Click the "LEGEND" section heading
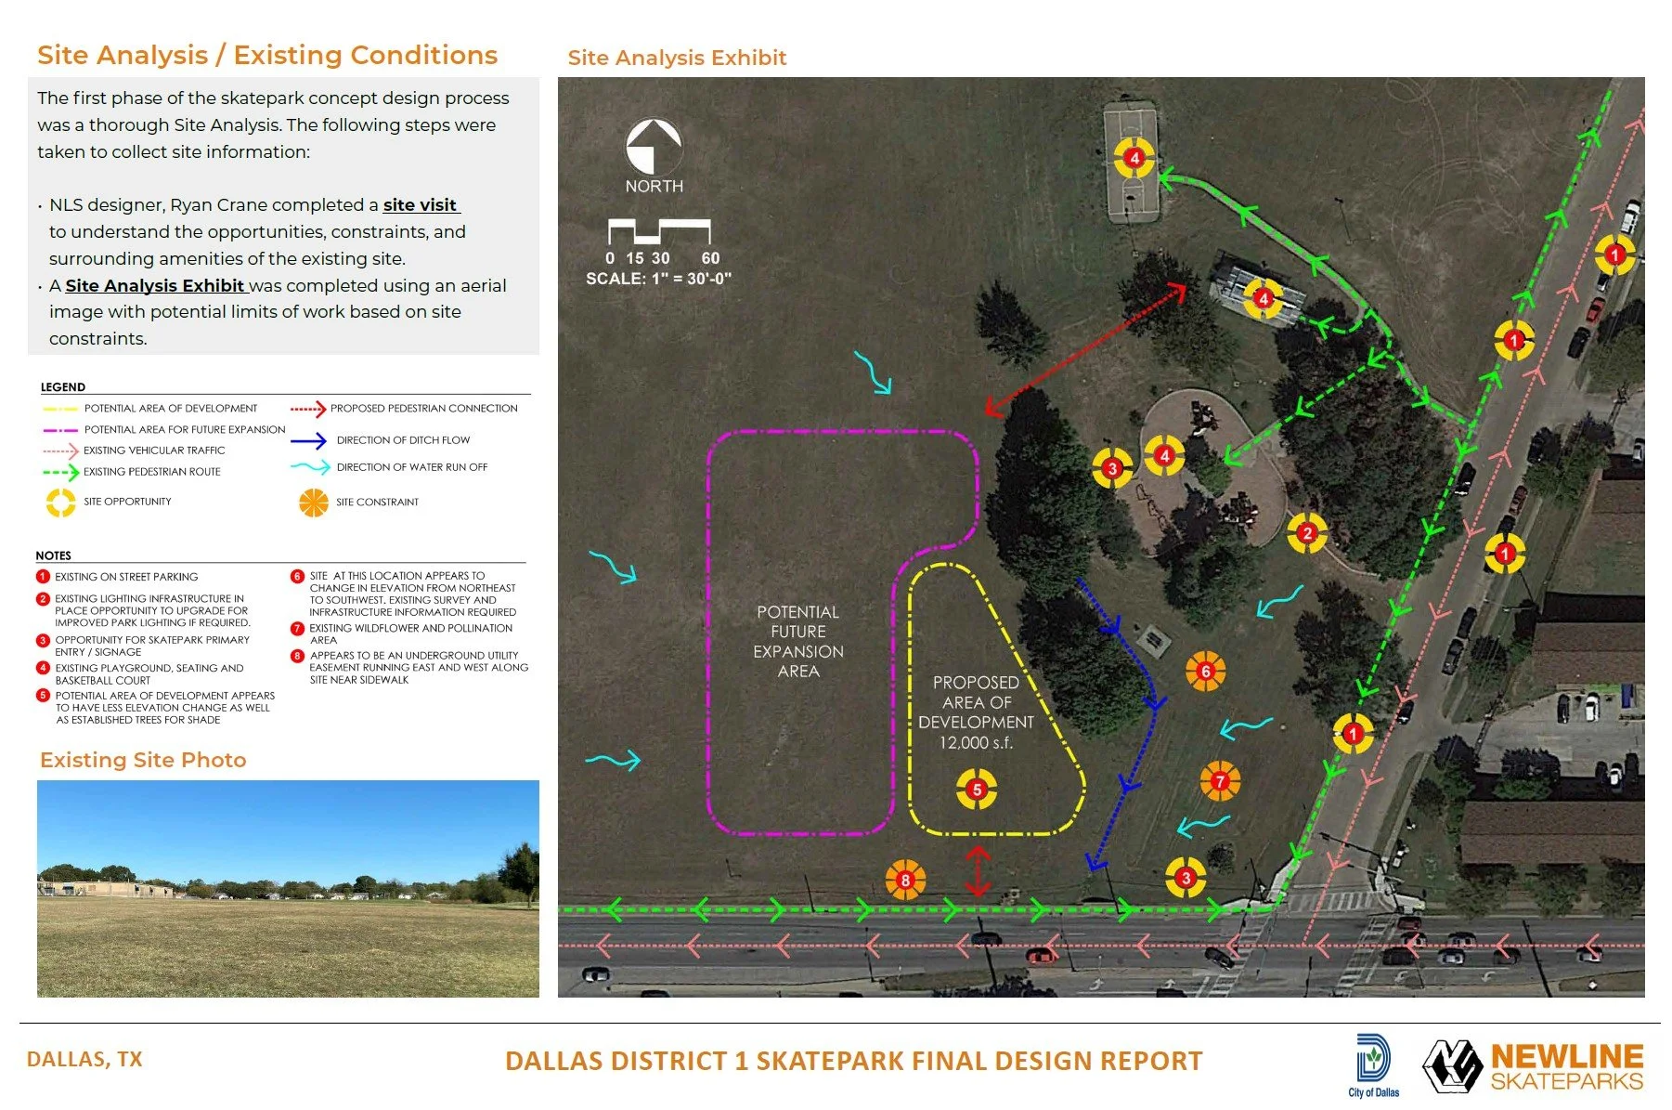This screenshot has width=1672, height=1110. pos(63,387)
